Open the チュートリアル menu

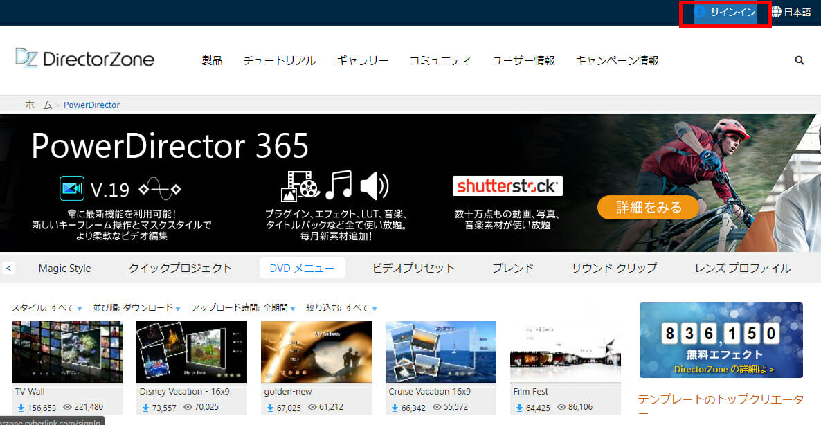click(280, 61)
